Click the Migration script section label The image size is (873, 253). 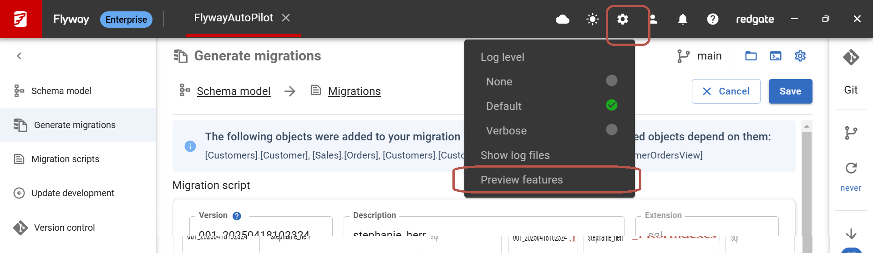(211, 185)
